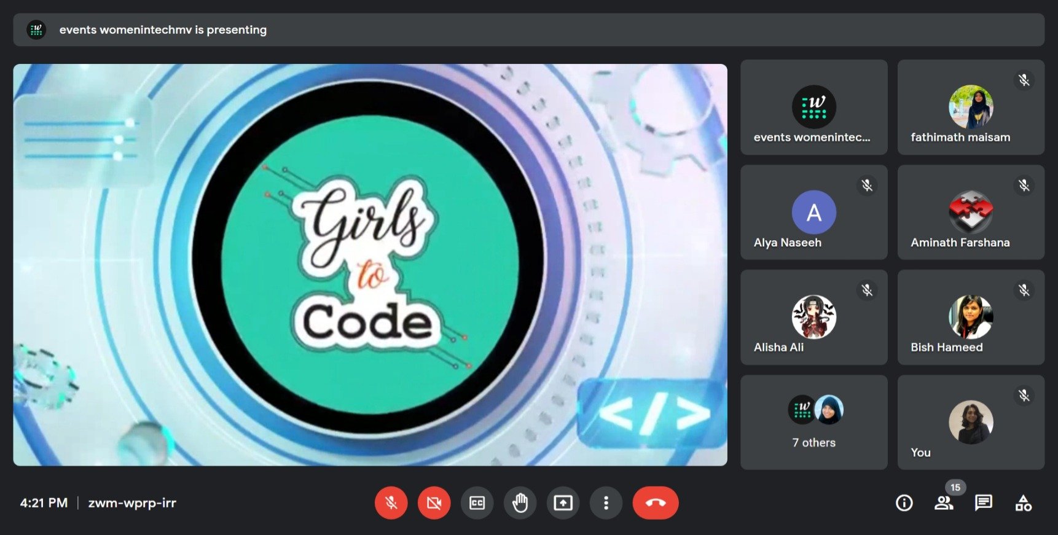Unmute the microphone in the call controls
The image size is (1058, 535).
click(x=391, y=503)
